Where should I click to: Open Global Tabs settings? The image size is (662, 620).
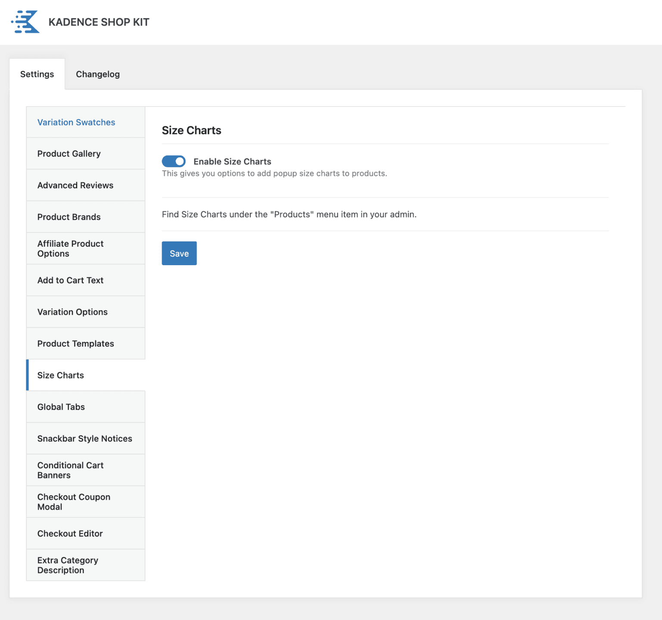[x=61, y=407]
